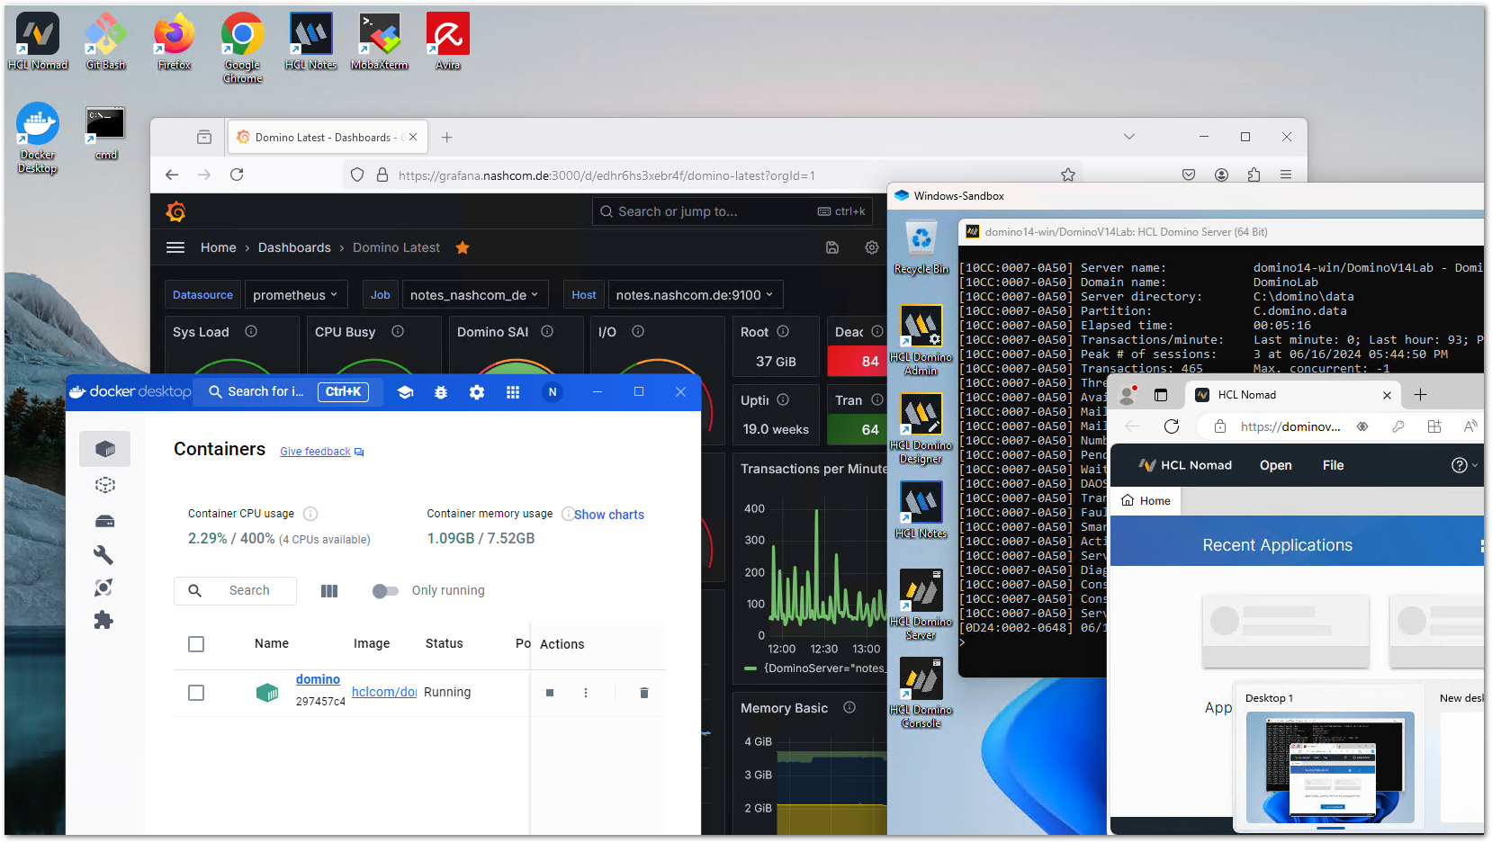Open HCL Domino Admin in Sandbox
1492x843 pixels.
click(x=921, y=340)
